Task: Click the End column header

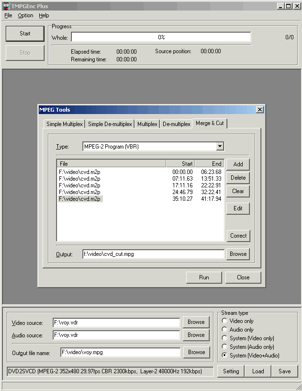Action: pyautogui.click(x=209, y=163)
